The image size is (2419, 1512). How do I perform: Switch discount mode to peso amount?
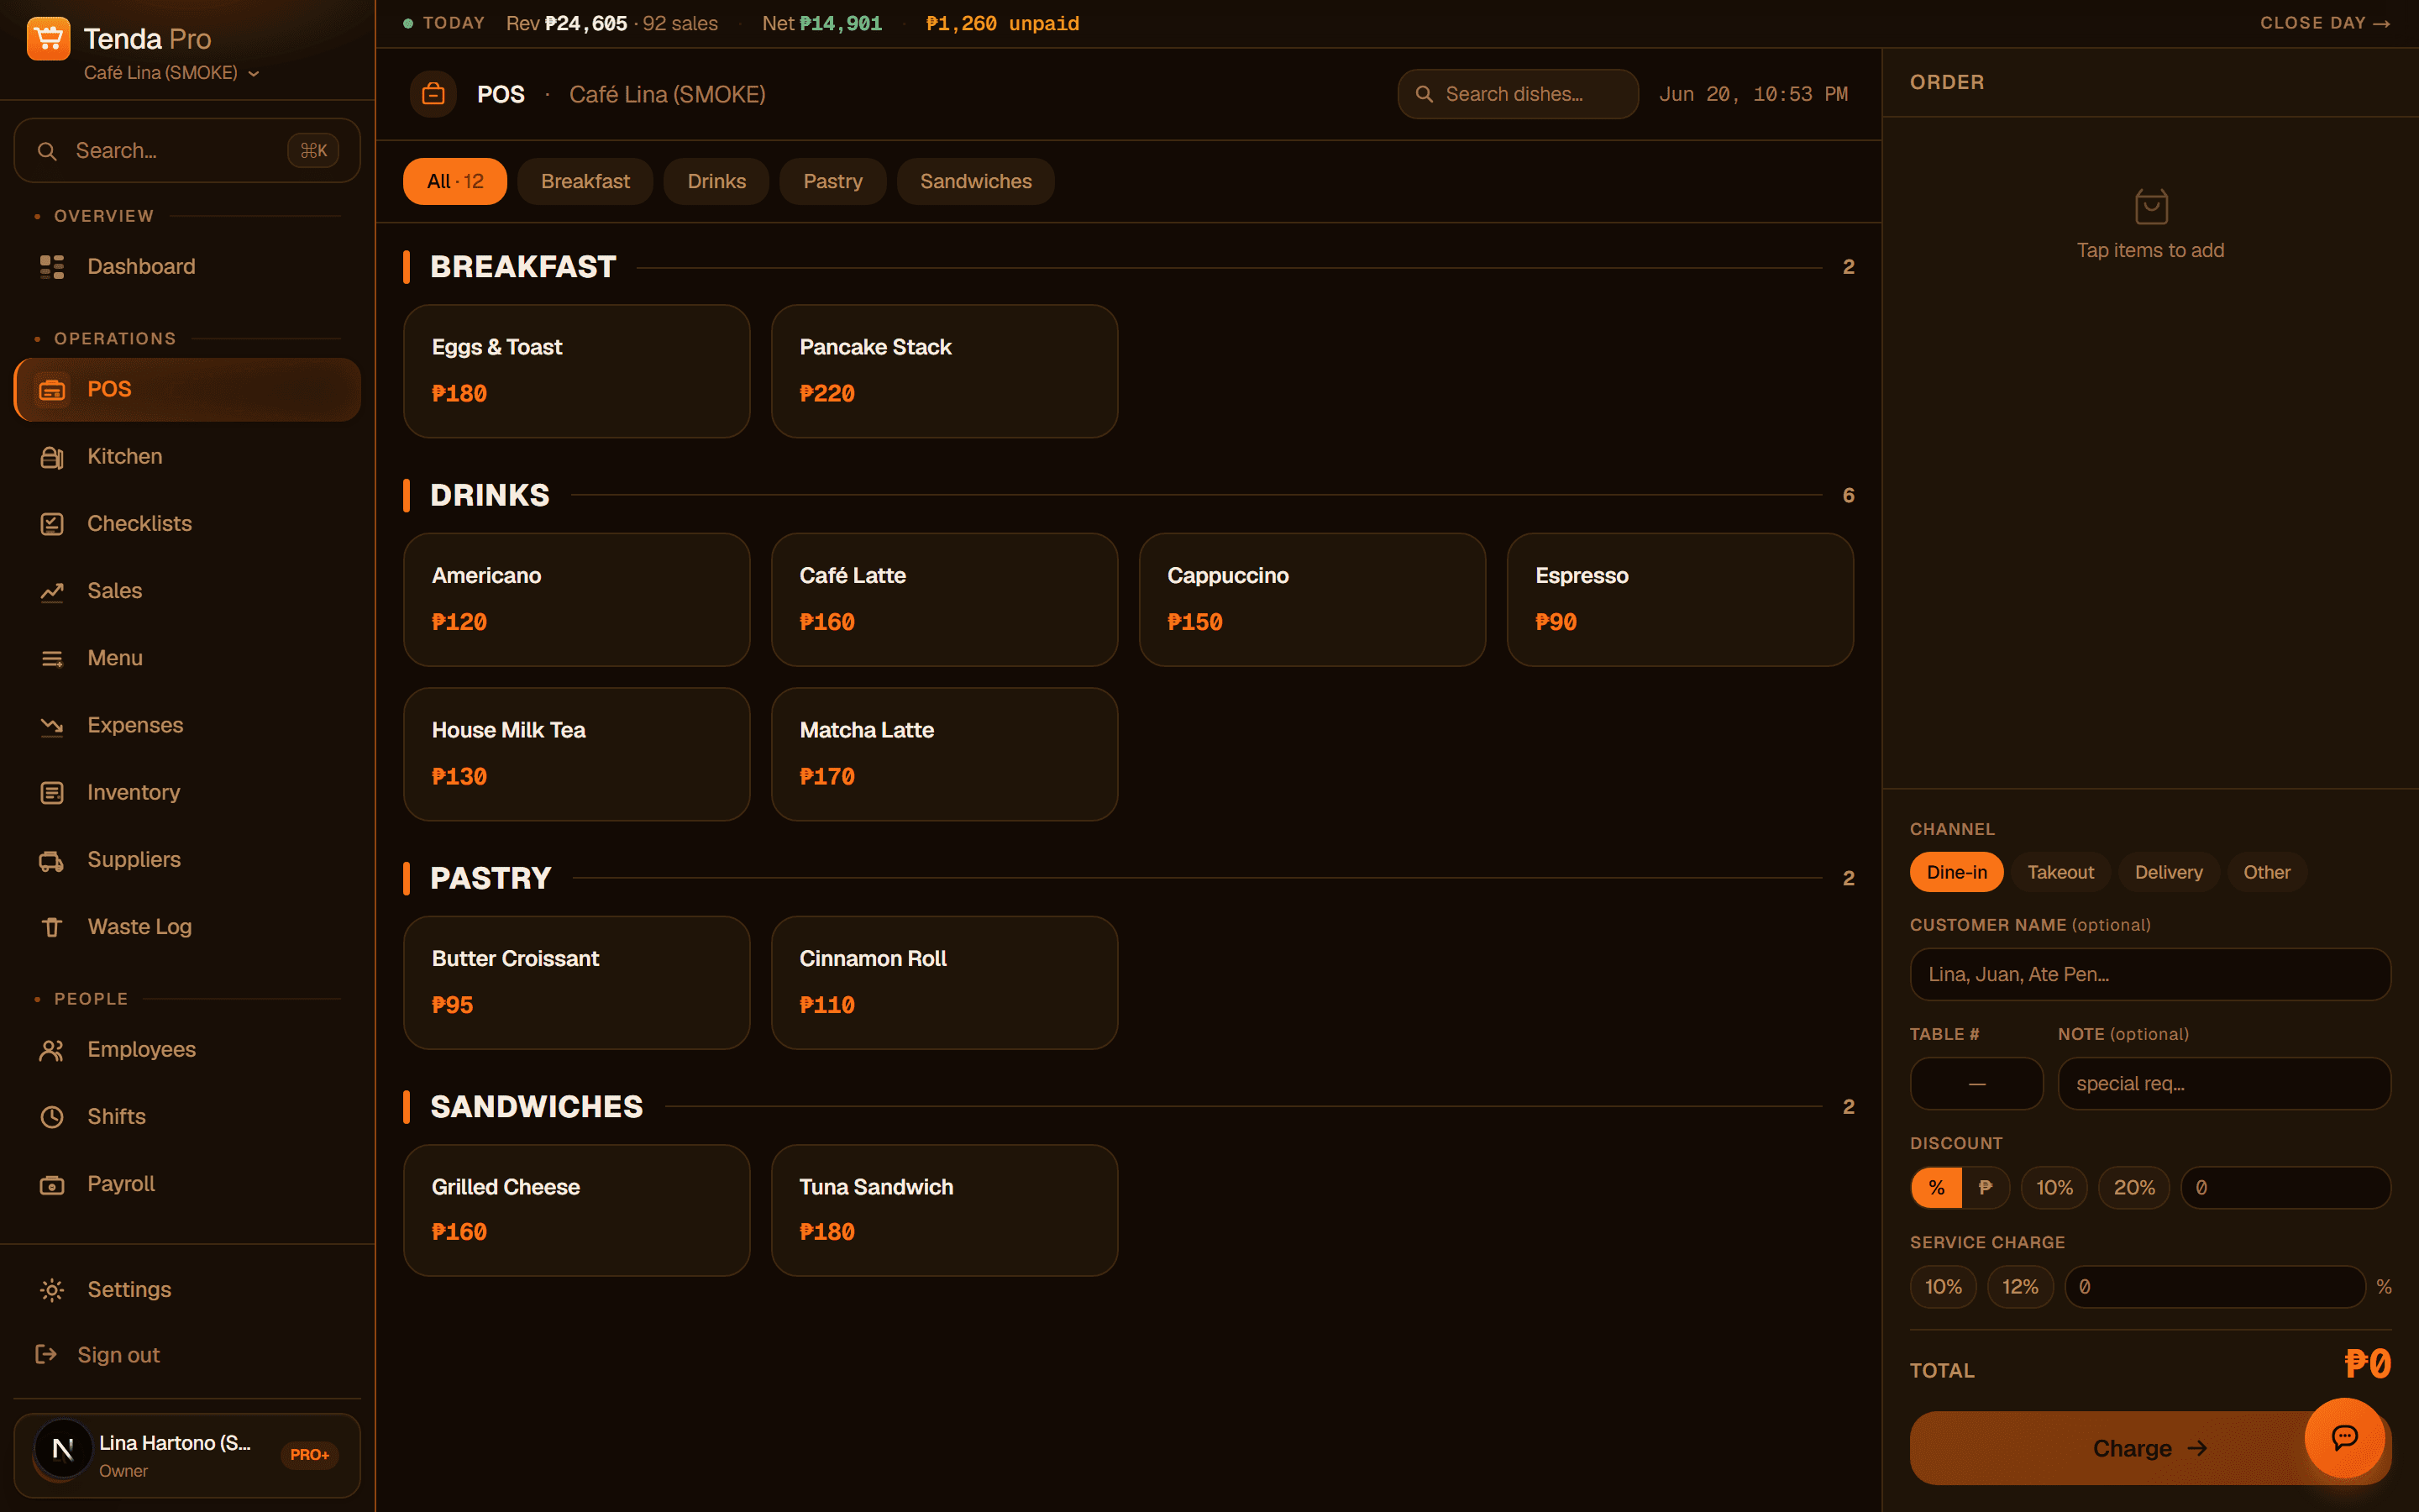coord(1986,1187)
